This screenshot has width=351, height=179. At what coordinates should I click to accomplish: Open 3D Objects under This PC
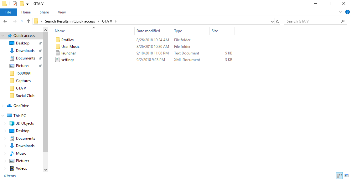(x=25, y=123)
